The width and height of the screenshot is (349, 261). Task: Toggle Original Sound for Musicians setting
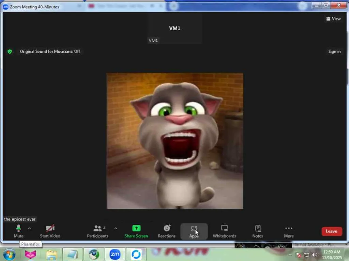pyautogui.click(x=50, y=52)
